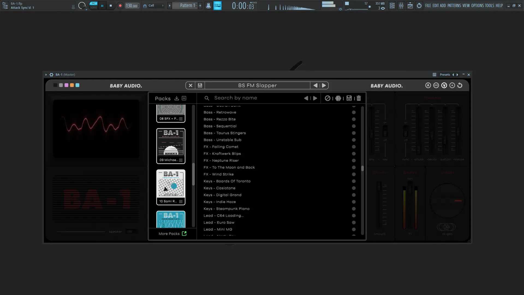
Task: Open the Cell snap dropdown
Action: [x=156, y=5]
